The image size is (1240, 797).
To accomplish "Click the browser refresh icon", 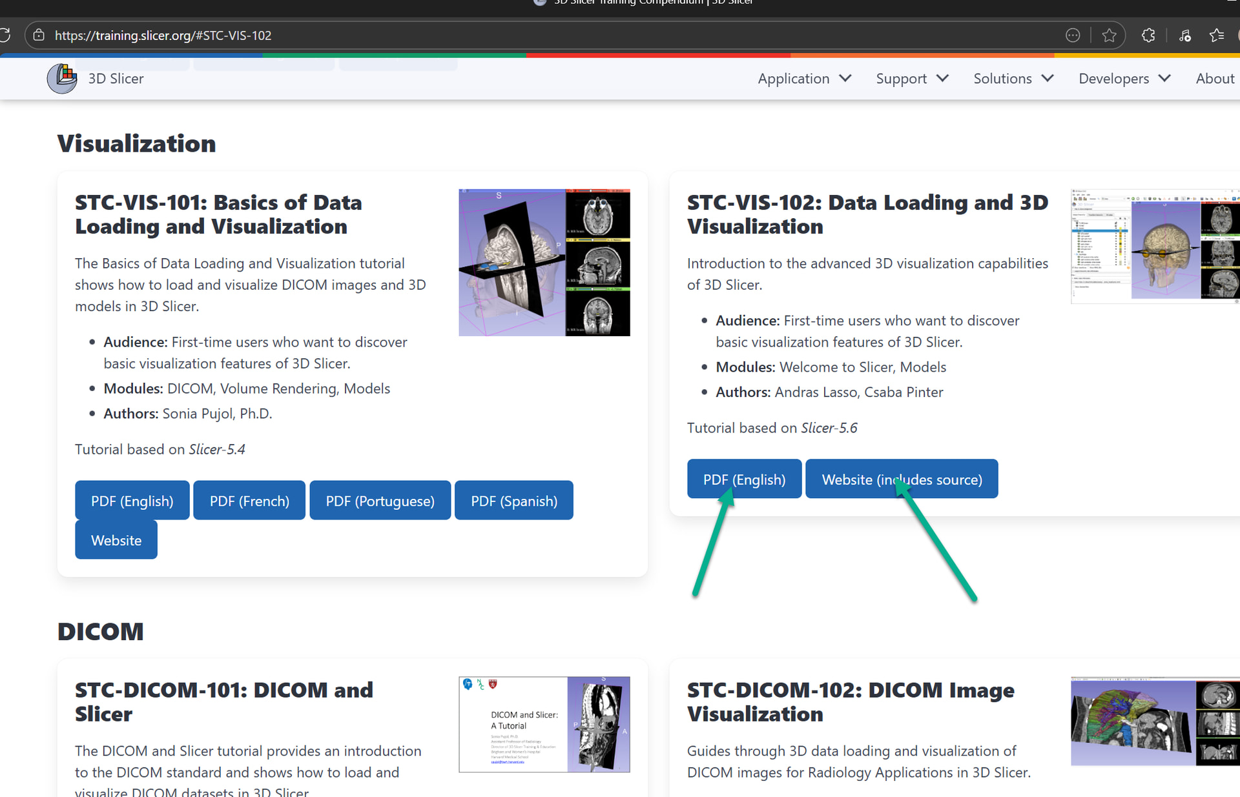I will pyautogui.click(x=4, y=35).
